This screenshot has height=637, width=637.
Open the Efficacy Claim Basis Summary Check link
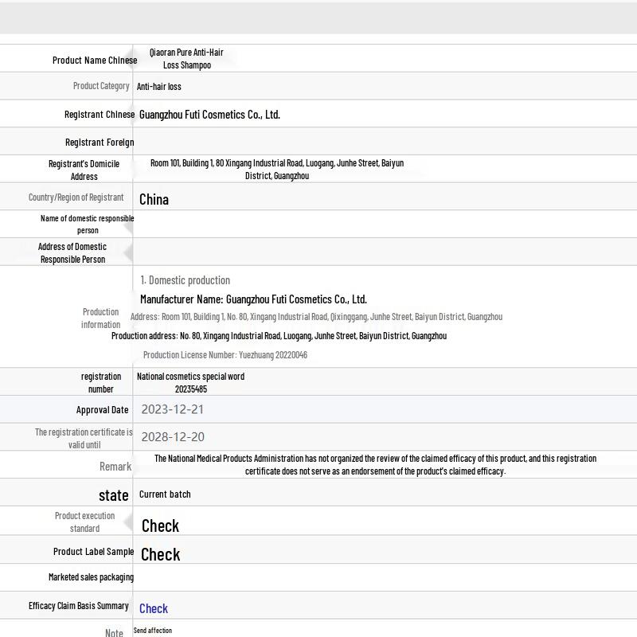coord(154,608)
